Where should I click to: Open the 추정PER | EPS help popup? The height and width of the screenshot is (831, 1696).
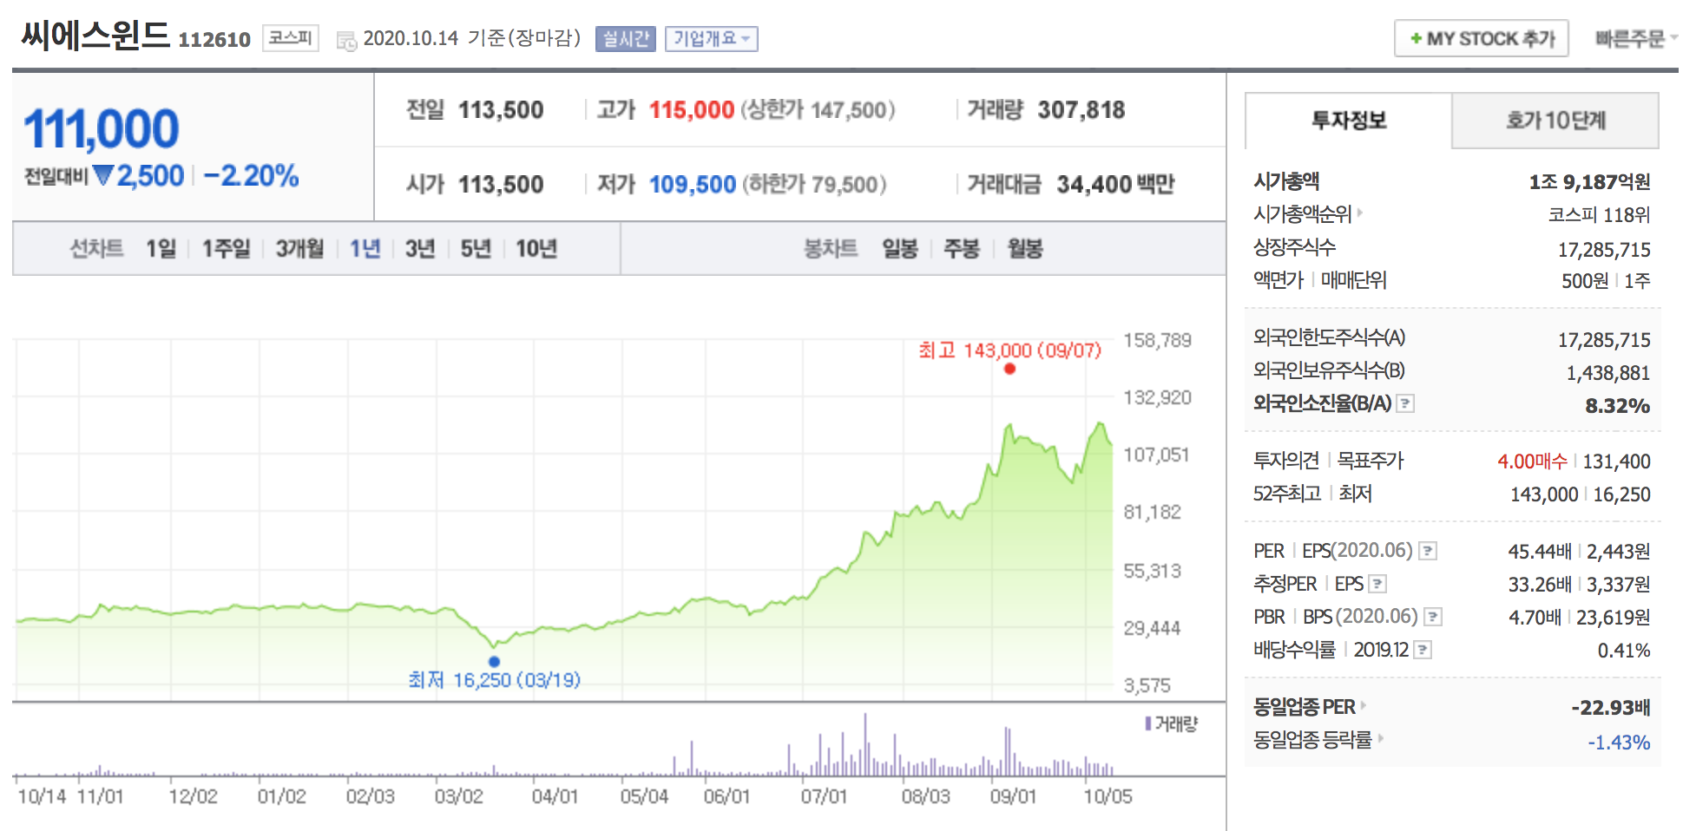coord(1377,584)
